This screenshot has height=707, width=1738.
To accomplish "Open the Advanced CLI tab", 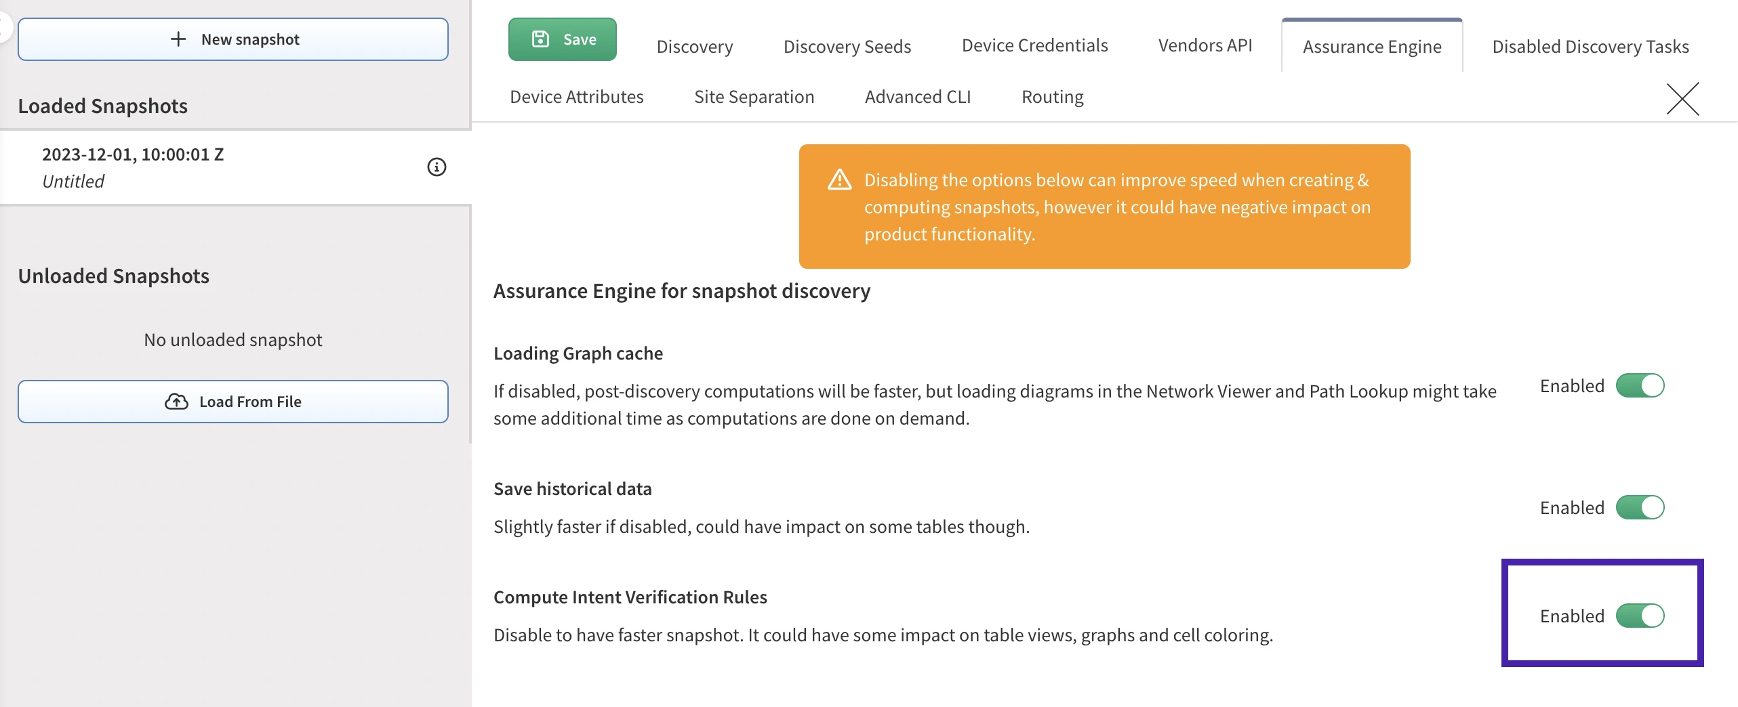I will 917,97.
